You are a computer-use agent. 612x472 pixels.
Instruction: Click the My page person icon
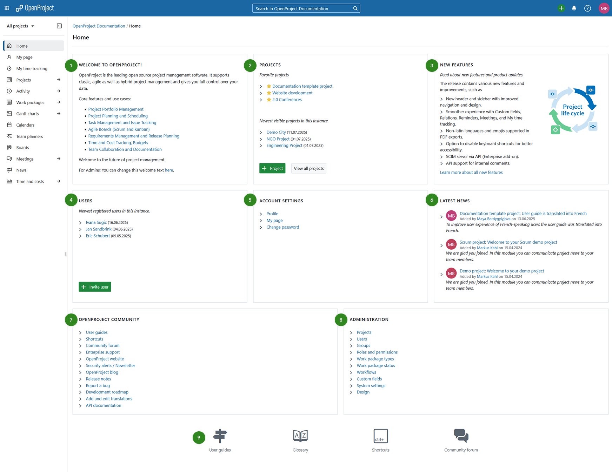pos(9,57)
